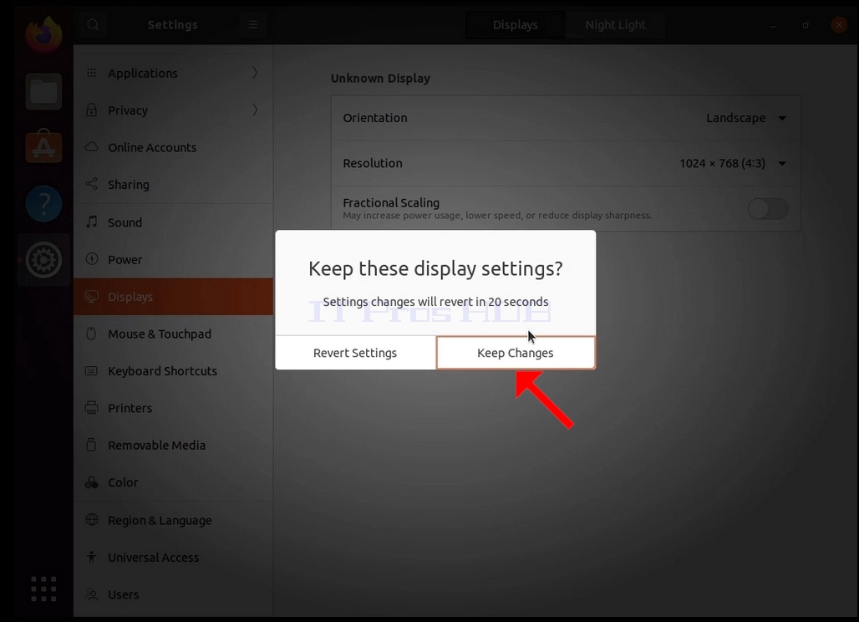The image size is (859, 622).
Task: Open the hamburger menu in Settings header
Action: 252,24
